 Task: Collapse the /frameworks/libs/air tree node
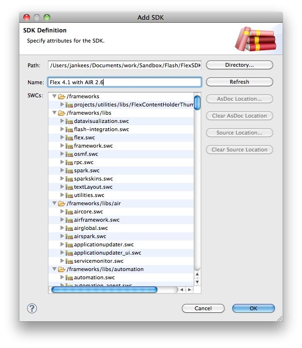point(54,203)
